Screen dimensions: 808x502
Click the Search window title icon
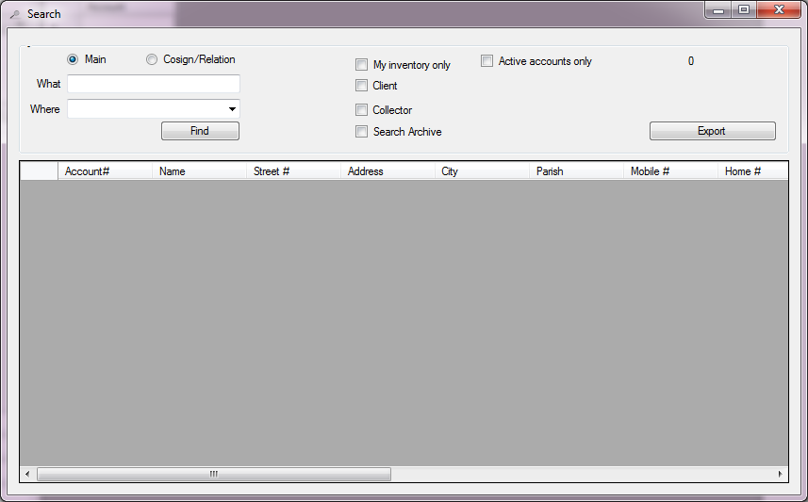[14, 14]
